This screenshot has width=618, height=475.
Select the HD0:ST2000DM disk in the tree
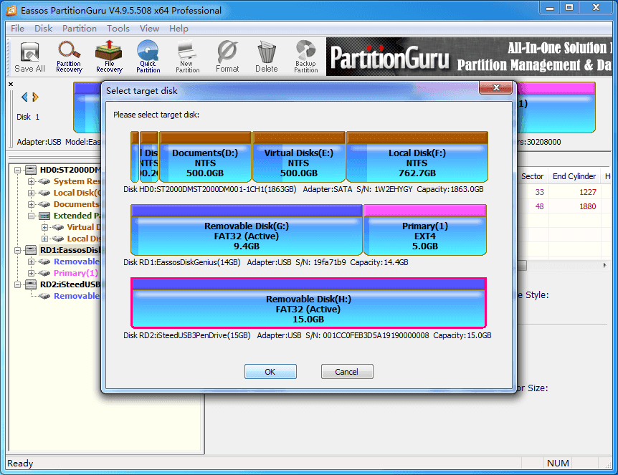point(70,170)
